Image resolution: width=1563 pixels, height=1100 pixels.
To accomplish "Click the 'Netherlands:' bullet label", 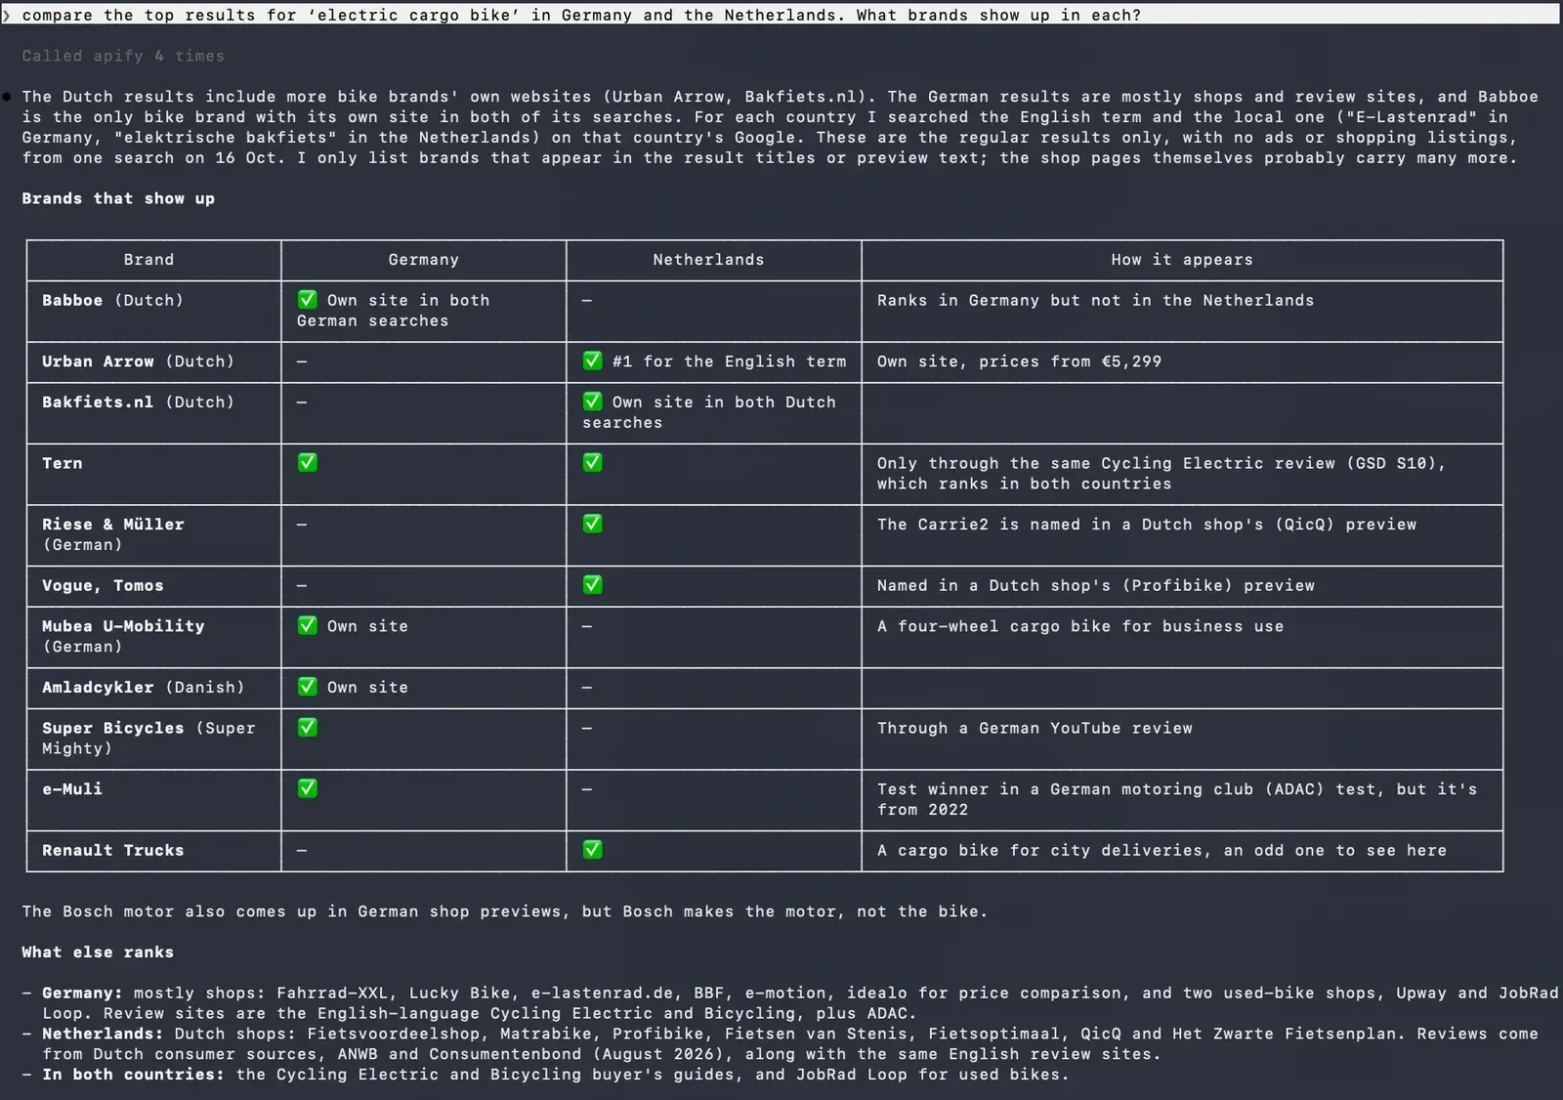I will (103, 1034).
